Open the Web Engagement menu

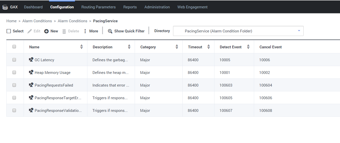tap(192, 7)
